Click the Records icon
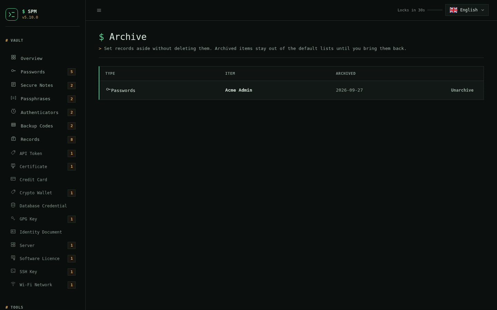This screenshot has height=310, width=497. tap(13, 138)
